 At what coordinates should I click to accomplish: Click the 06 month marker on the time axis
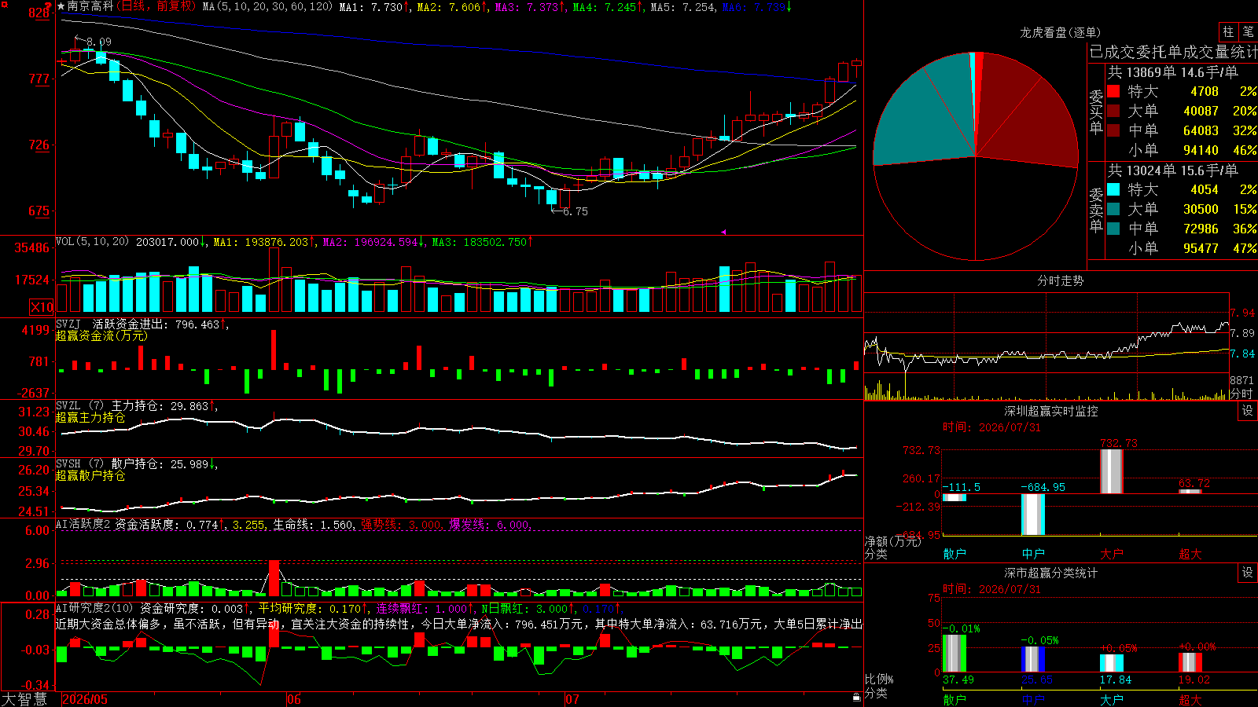[x=294, y=699]
